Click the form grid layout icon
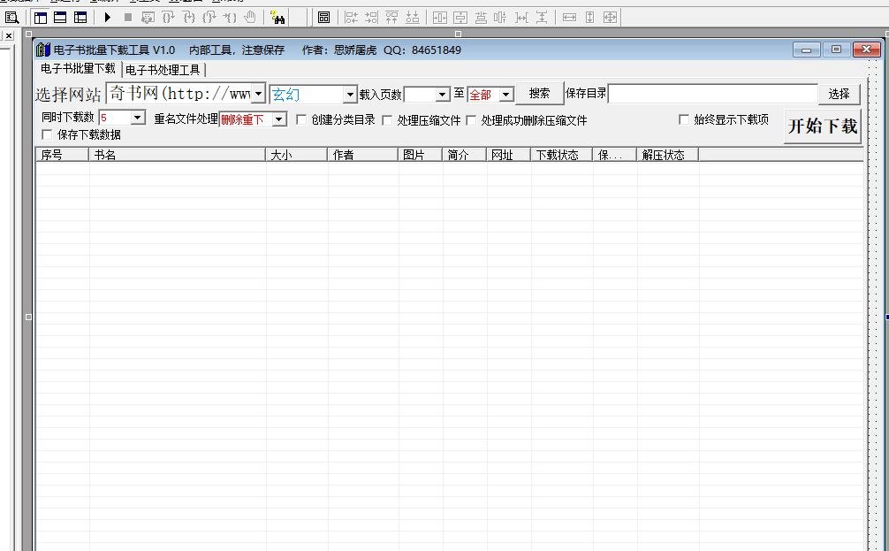This screenshot has width=889, height=551. coord(324,17)
